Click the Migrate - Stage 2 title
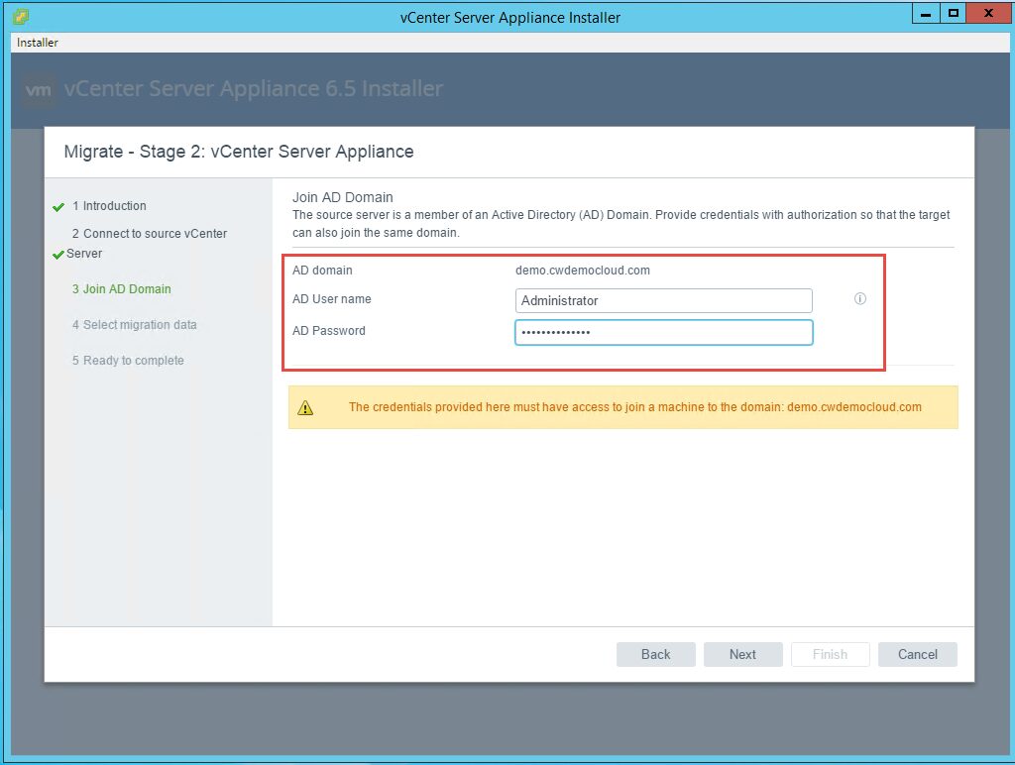The height and width of the screenshot is (765, 1015). pos(239,152)
